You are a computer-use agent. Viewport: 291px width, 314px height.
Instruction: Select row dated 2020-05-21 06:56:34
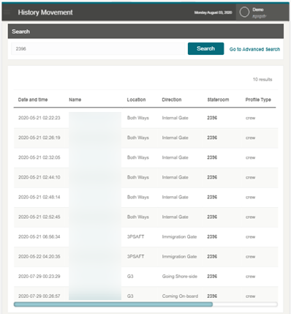[x=145, y=237]
